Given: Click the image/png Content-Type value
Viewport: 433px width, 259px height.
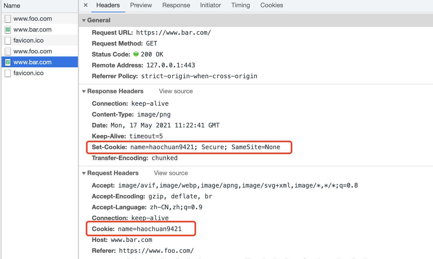Looking at the screenshot, I should (x=154, y=114).
